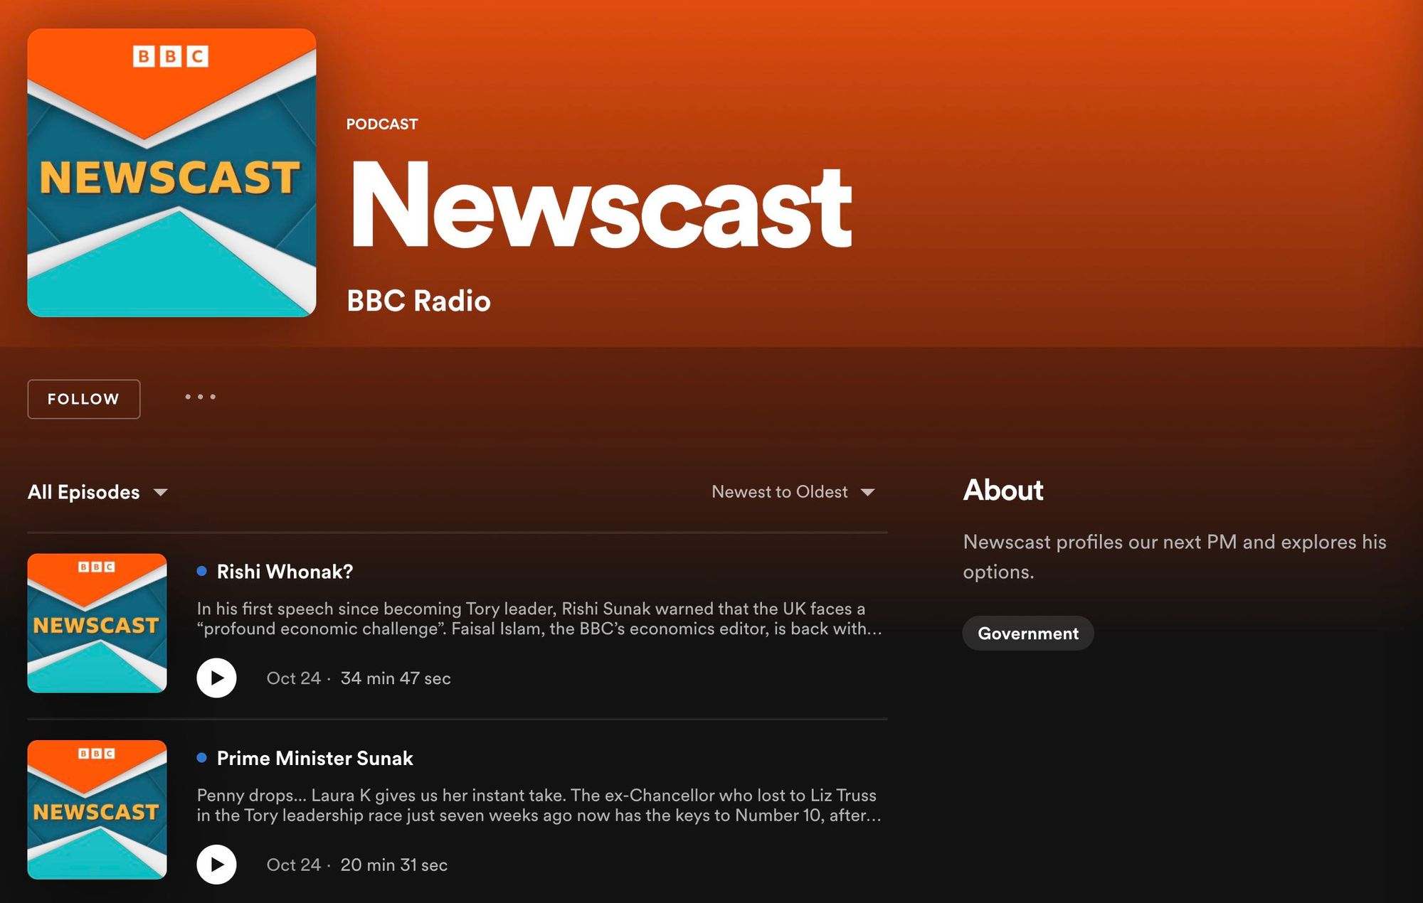Click the blue unplayed dot on Rishi Whonak?
The height and width of the screenshot is (903, 1423).
pos(201,570)
